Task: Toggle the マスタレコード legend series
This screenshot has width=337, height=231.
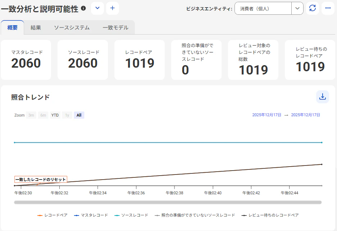Action: click(91, 215)
